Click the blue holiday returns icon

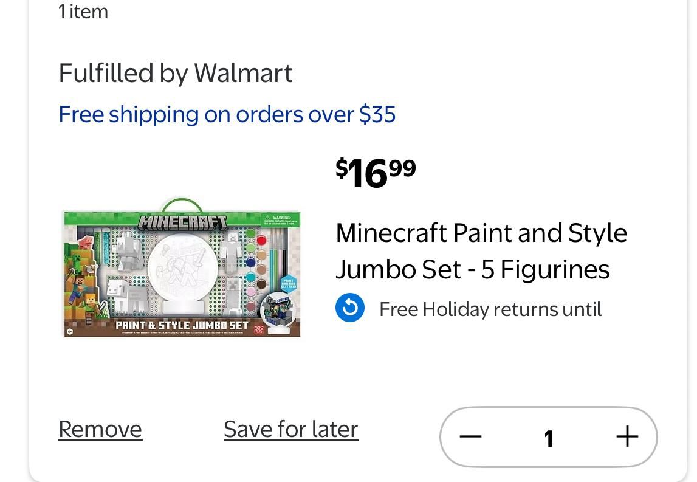(350, 308)
